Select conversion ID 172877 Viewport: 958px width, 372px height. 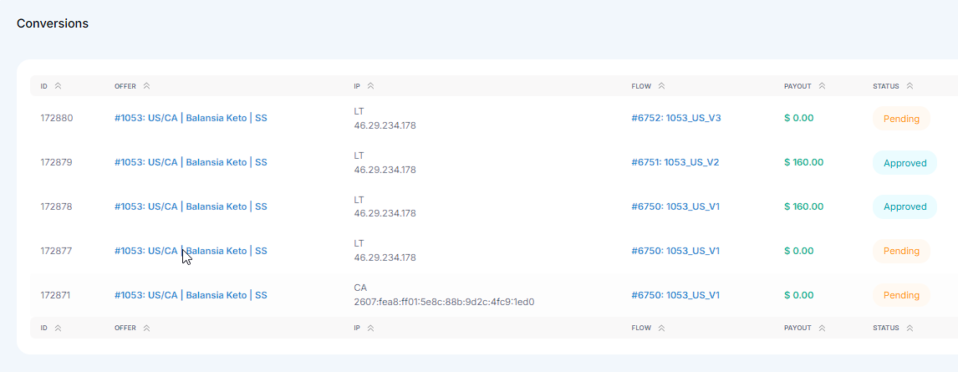tap(57, 251)
